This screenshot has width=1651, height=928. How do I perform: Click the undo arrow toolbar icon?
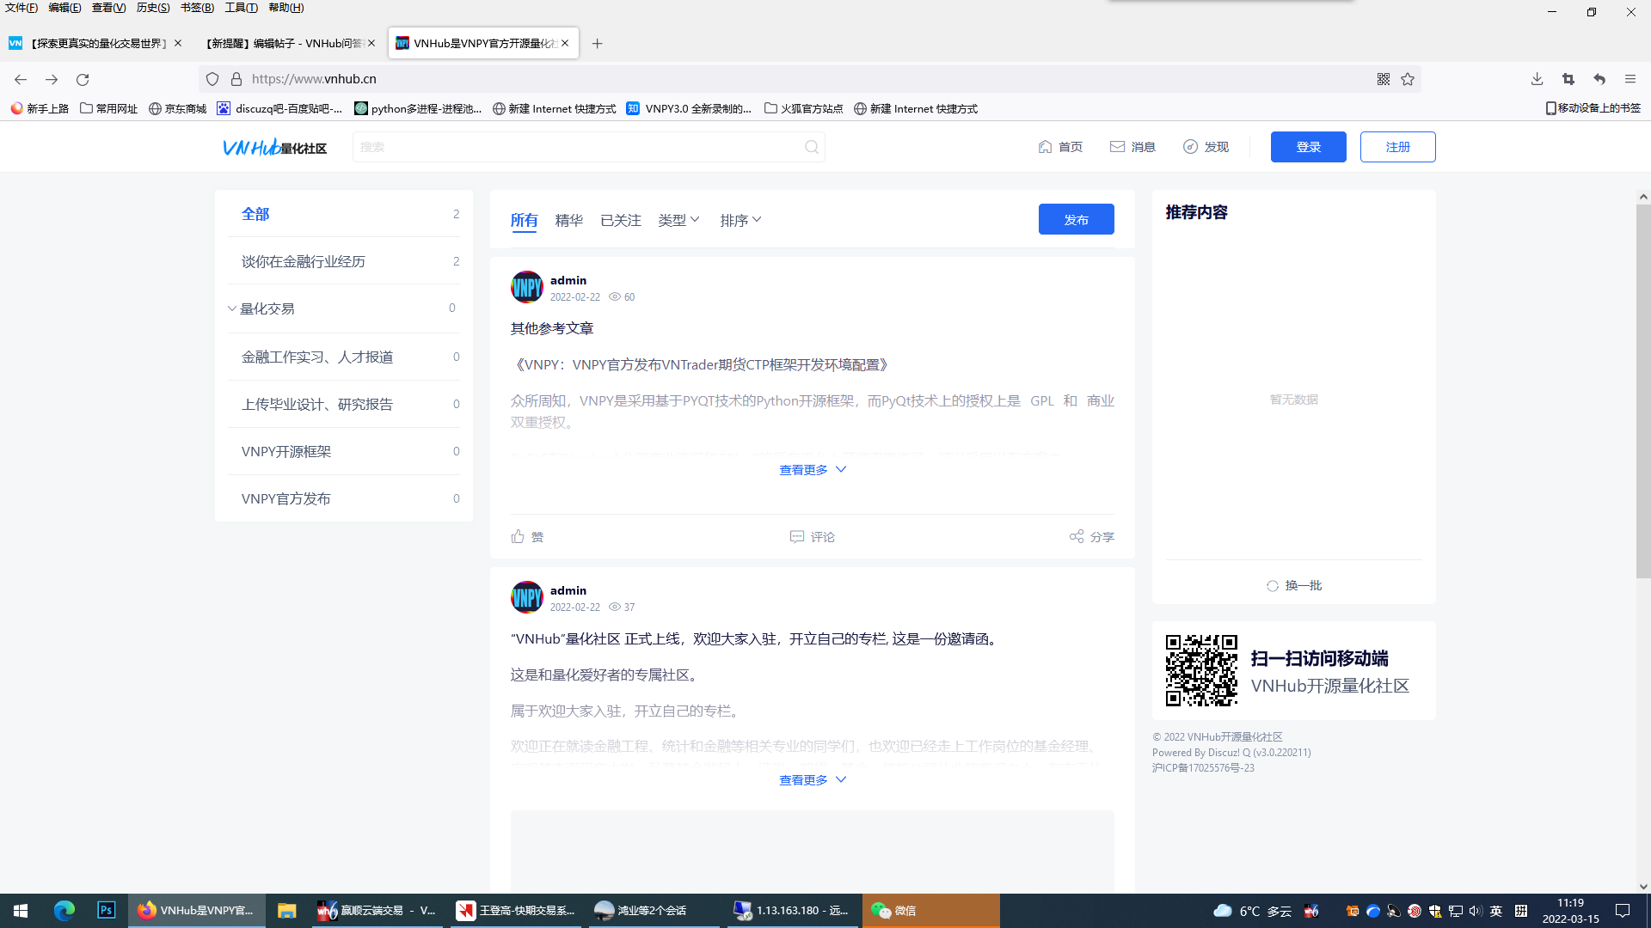(1599, 79)
